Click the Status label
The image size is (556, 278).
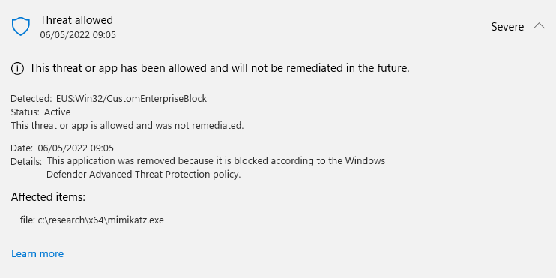click(25, 112)
